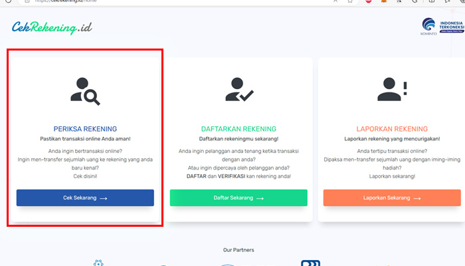The image size is (465, 266).
Task: Click the Indonesia Terkoneksi badge
Action: [x=452, y=27]
